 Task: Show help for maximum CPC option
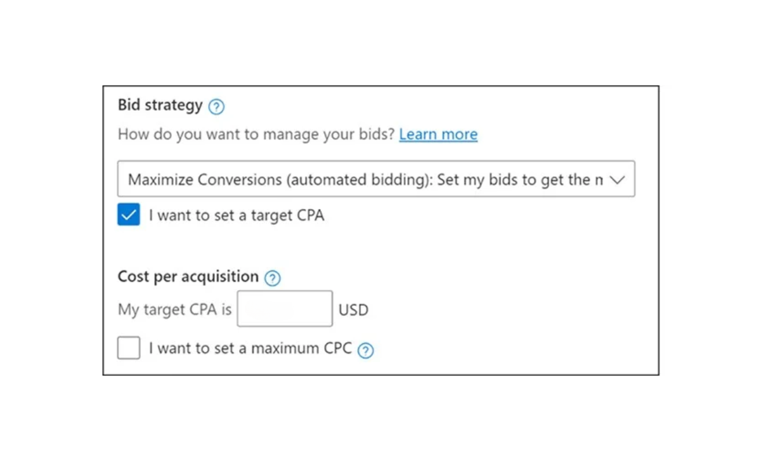tap(366, 350)
